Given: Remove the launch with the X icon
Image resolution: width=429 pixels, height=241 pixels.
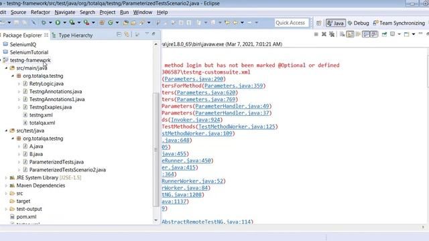Looking at the screenshot, I should click(x=324, y=34).
